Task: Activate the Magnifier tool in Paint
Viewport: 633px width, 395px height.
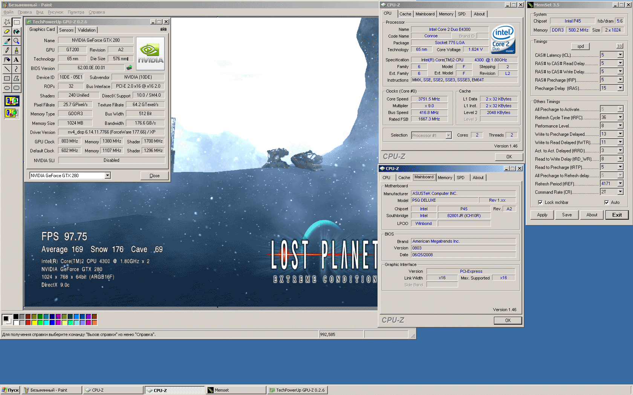Action: pos(17,41)
